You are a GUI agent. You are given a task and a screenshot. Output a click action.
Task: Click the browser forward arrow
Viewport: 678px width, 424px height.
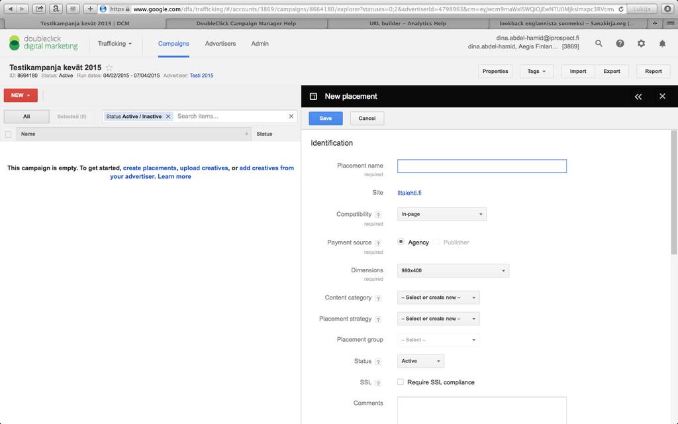click(22, 9)
